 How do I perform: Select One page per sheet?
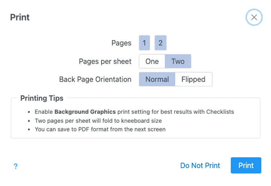coord(152,61)
